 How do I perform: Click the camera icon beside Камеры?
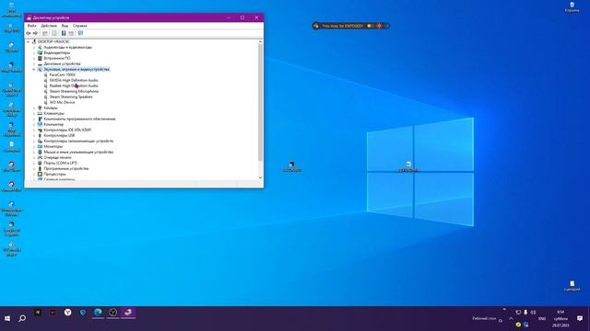[x=40, y=108]
